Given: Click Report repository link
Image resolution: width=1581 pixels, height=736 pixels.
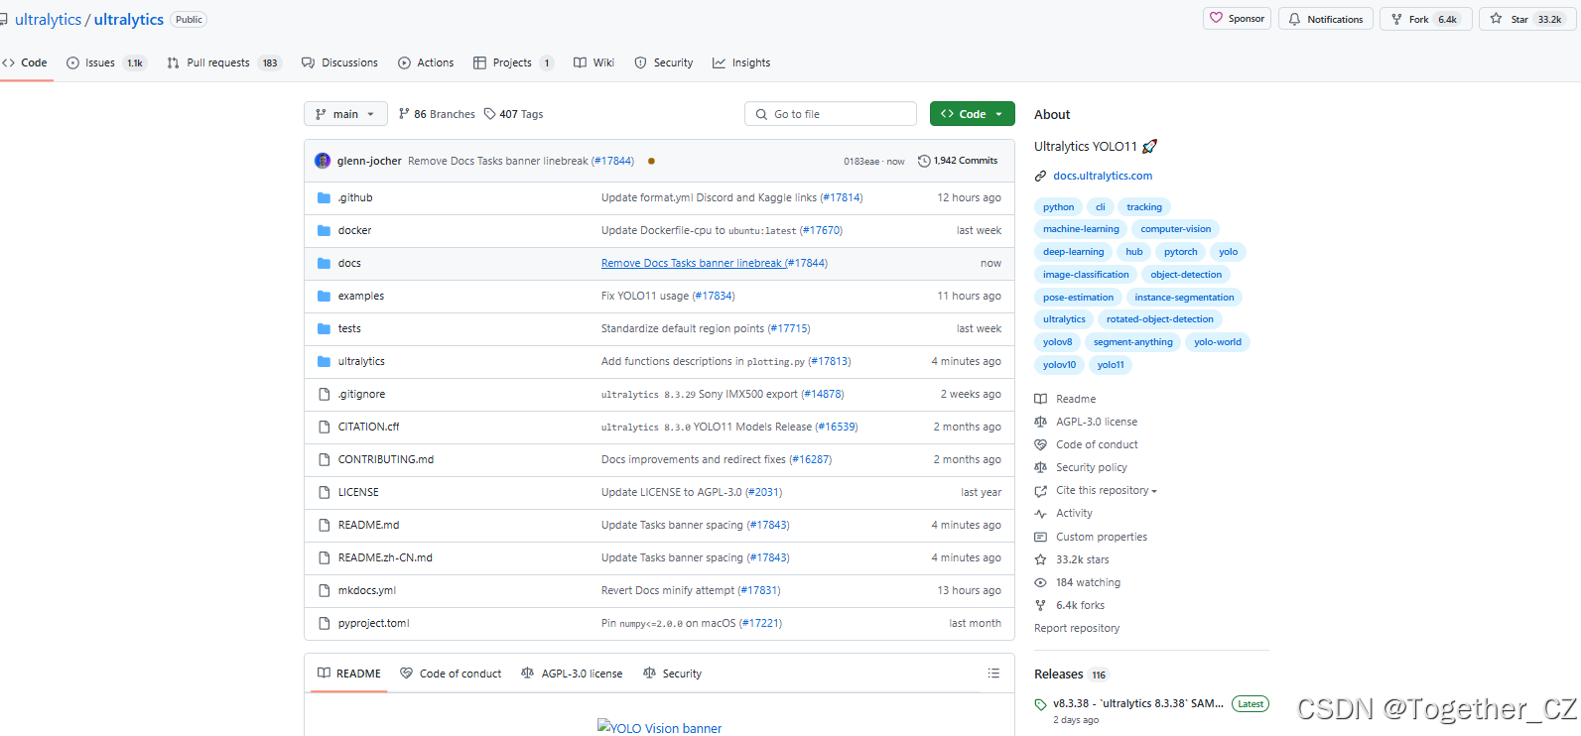Looking at the screenshot, I should point(1077,628).
